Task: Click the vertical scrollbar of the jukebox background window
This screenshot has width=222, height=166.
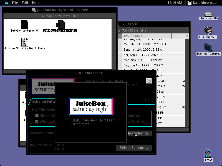Action: click(114, 44)
